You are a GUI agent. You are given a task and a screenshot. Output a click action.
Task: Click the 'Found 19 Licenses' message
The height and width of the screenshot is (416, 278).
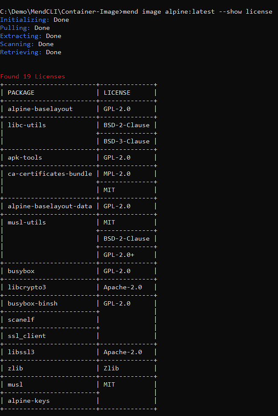pyautogui.click(x=33, y=76)
